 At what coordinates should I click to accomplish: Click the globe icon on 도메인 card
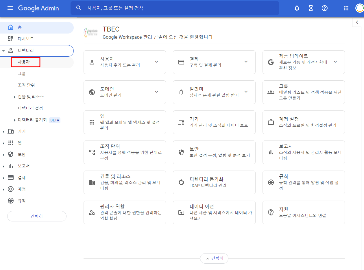point(92,92)
